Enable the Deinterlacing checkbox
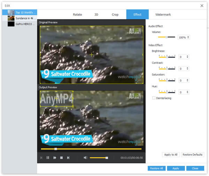 click(154, 98)
